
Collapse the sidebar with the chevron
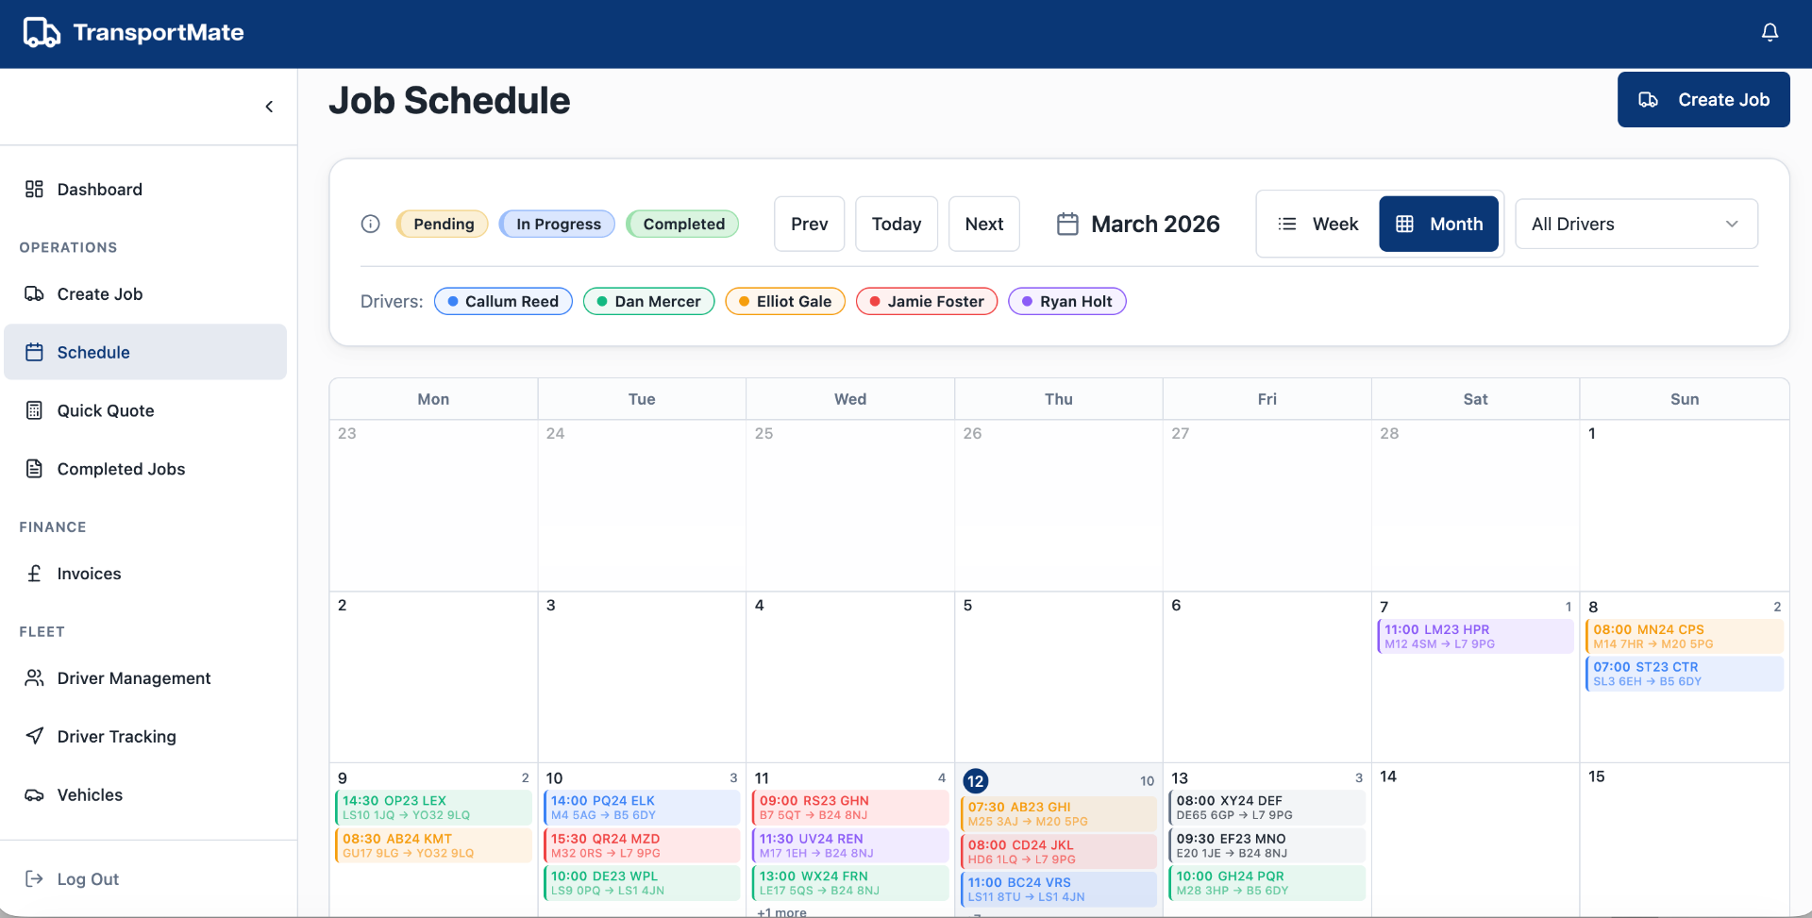pos(269,107)
